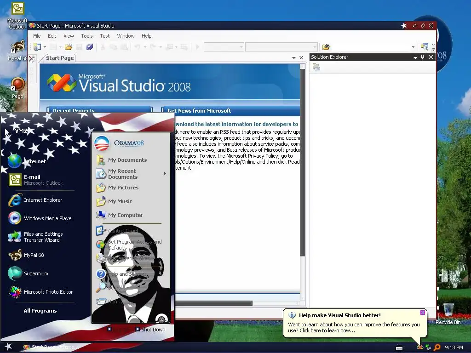Open the Tools menu
471x353 pixels.
pyautogui.click(x=87, y=36)
